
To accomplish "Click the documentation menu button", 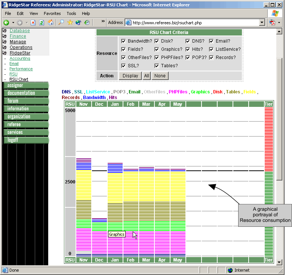I will (26, 93).
